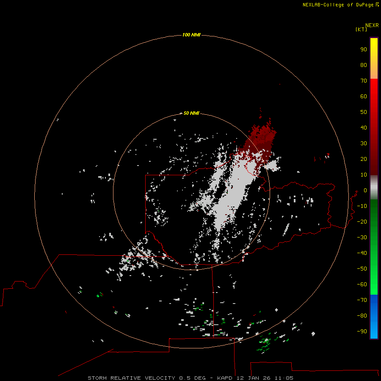Click the -30 value on velocity scale

click(x=362, y=237)
